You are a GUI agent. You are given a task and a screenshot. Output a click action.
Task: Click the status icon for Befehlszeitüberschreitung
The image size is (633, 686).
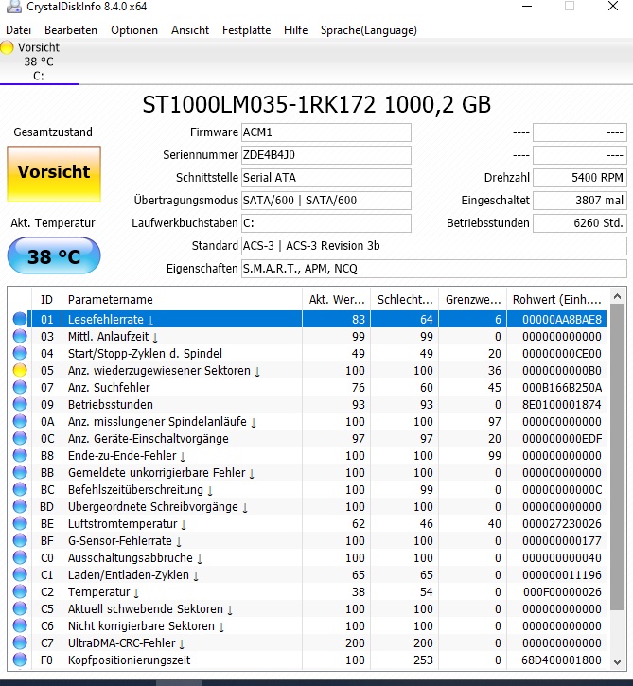pyautogui.click(x=20, y=489)
